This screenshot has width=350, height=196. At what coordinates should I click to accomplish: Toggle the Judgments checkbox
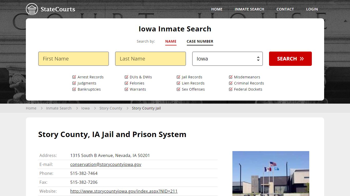[x=74, y=83]
